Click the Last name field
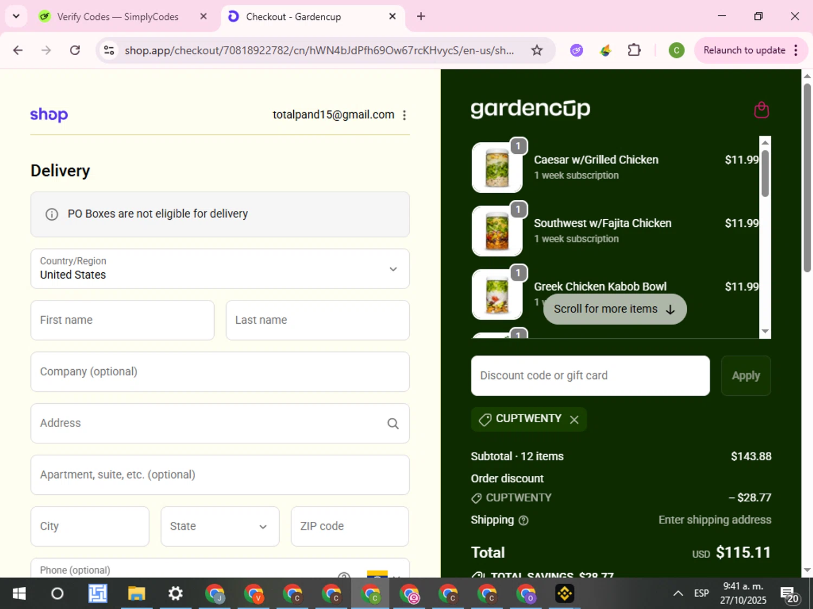Viewport: 813px width, 609px height. 318,320
